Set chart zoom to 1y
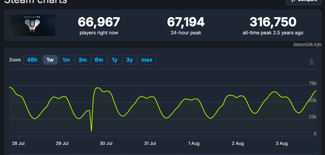The height and width of the screenshot is (155, 325). [115, 60]
